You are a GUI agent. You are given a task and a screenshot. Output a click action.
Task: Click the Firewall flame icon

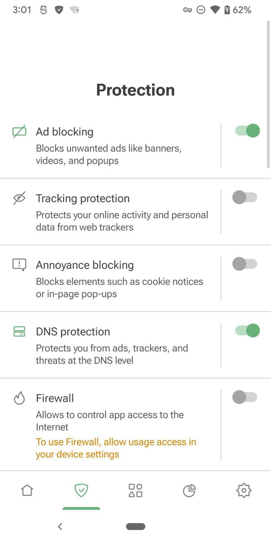click(19, 398)
